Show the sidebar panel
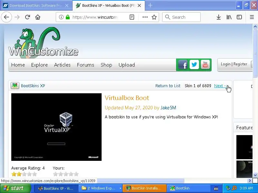Image resolution: width=258 pixels, height=193 pixels. (x=239, y=17)
